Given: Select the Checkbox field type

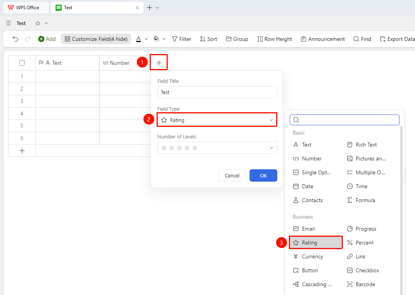Looking at the screenshot, I should coord(363,270).
